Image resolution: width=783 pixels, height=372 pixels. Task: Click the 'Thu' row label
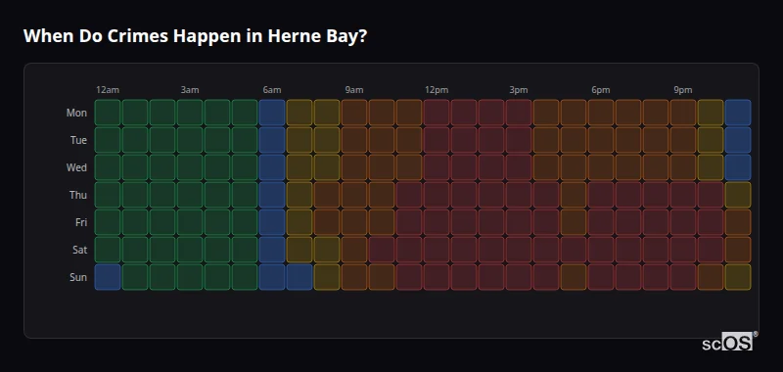[78, 195]
